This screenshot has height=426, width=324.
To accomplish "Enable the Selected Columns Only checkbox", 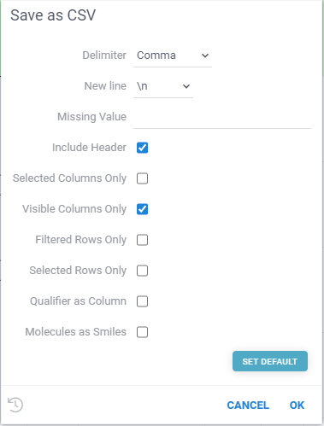I will [x=142, y=178].
